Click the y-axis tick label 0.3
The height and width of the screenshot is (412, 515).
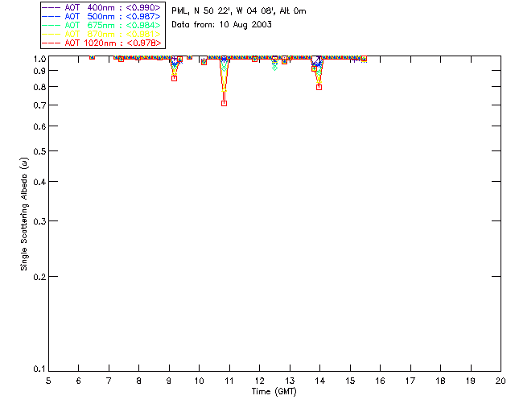click(39, 221)
